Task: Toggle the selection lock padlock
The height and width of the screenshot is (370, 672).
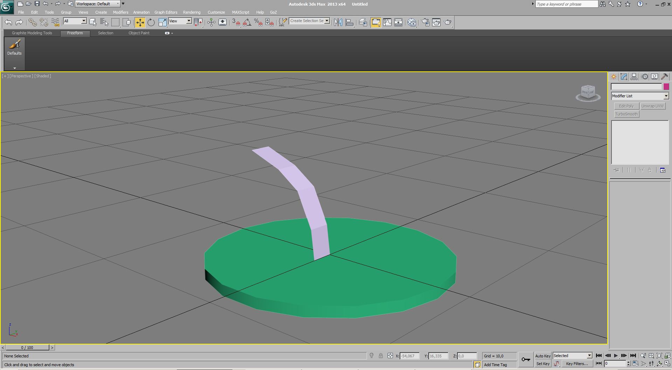Action: 381,356
